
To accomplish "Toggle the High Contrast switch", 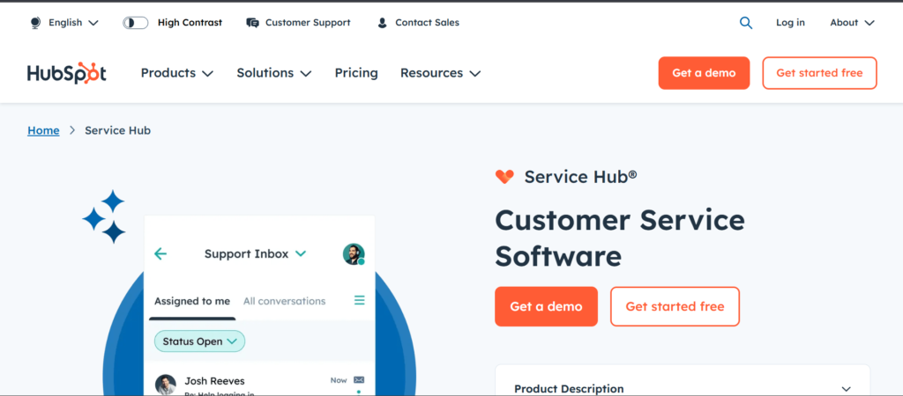I will click(135, 23).
